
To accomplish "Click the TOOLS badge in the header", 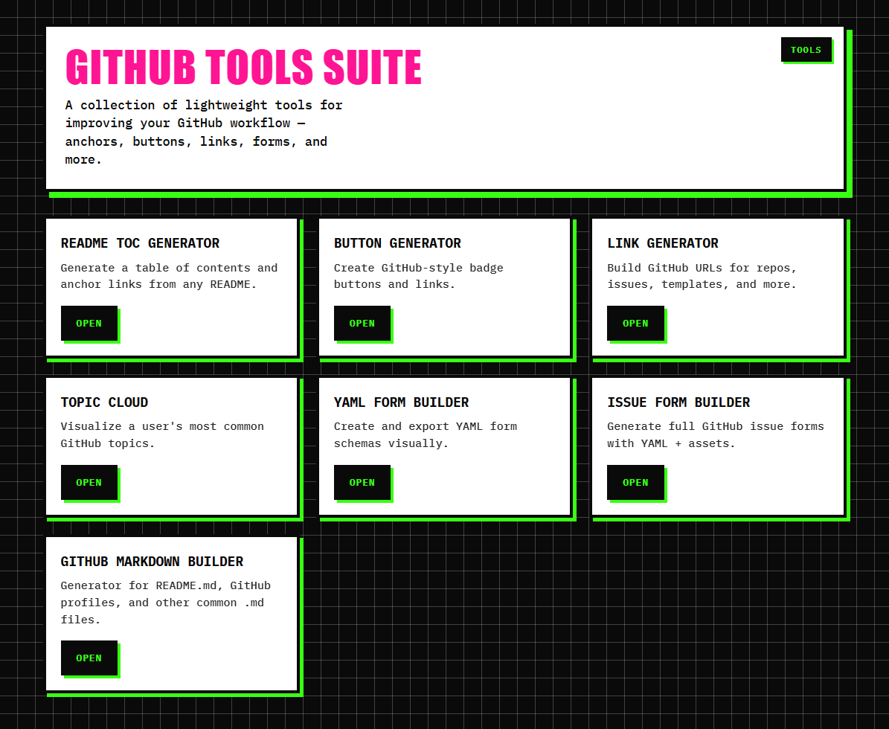I will pyautogui.click(x=806, y=50).
